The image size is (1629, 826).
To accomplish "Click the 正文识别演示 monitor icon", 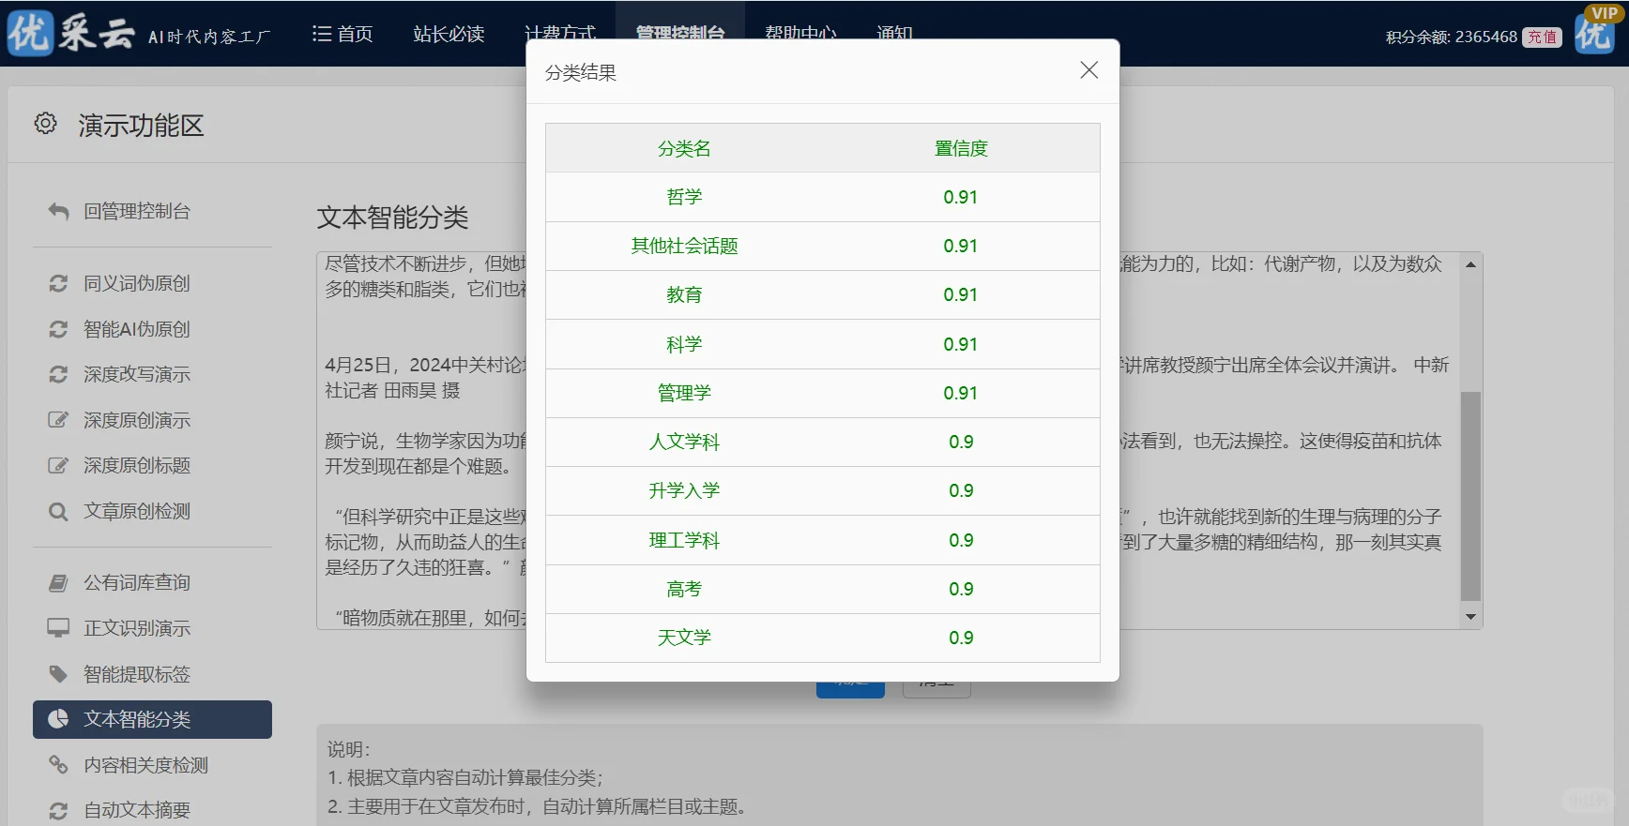I will point(58,628).
